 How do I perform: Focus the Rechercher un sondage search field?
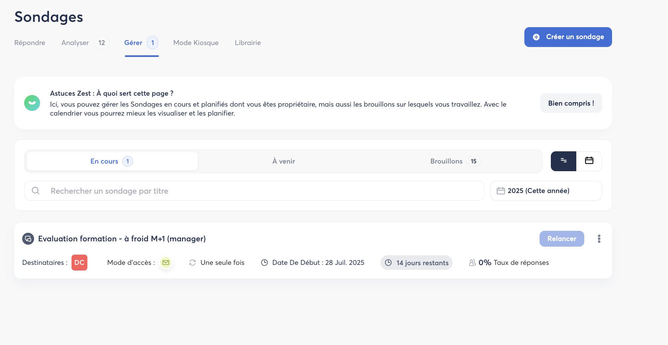(258, 191)
